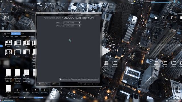
Task: Click Split in the file manager toolbar
Action: point(22,34)
